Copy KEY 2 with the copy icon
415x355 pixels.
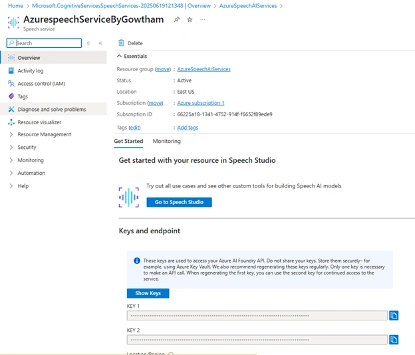point(394,340)
